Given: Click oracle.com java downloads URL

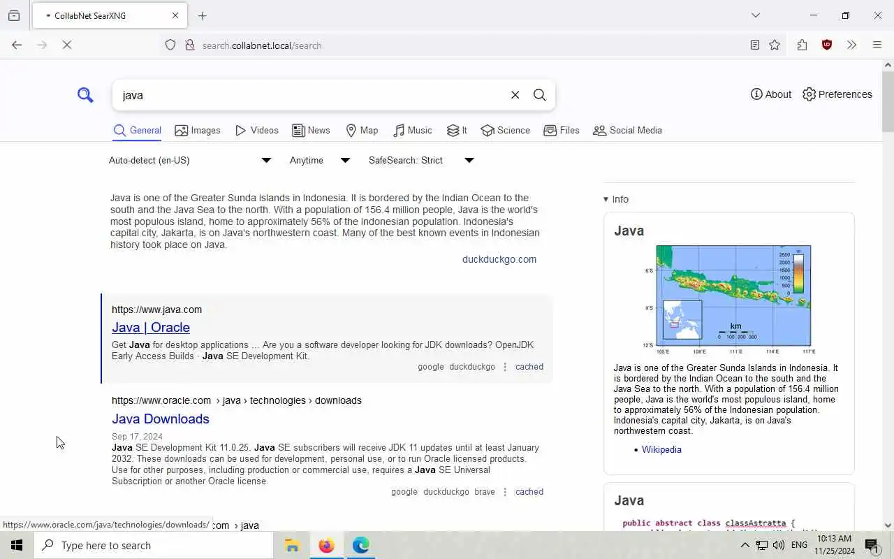Looking at the screenshot, I should [x=237, y=400].
